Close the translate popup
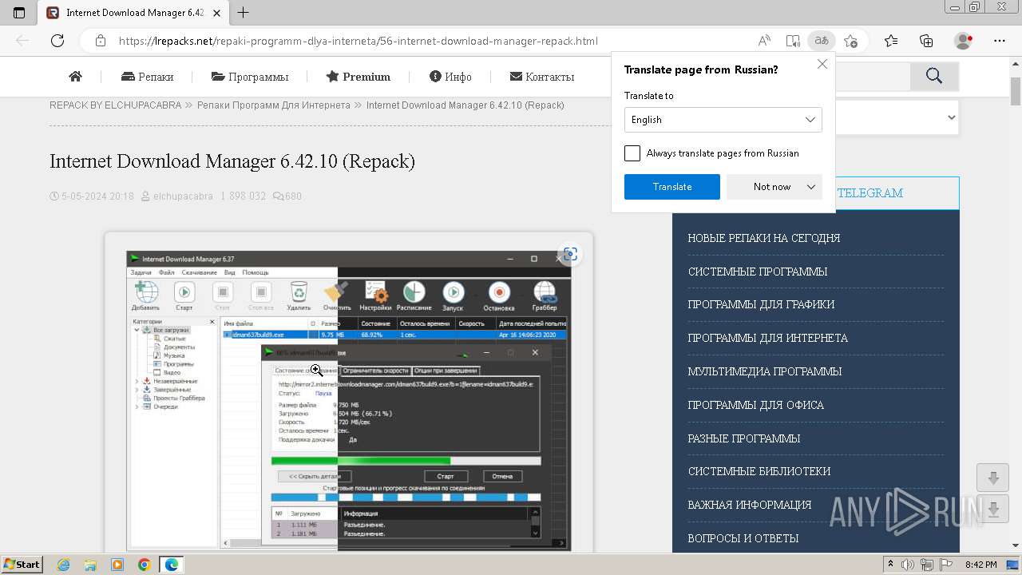This screenshot has width=1022, height=575. point(822,65)
